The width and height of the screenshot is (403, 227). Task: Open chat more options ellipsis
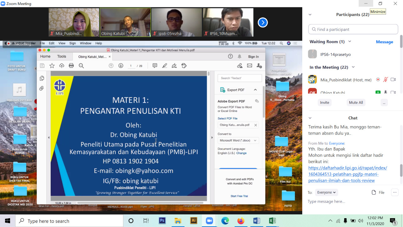click(394, 192)
